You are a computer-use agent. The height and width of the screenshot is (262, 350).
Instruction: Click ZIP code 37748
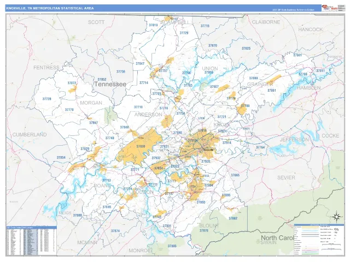(x=110, y=138)
